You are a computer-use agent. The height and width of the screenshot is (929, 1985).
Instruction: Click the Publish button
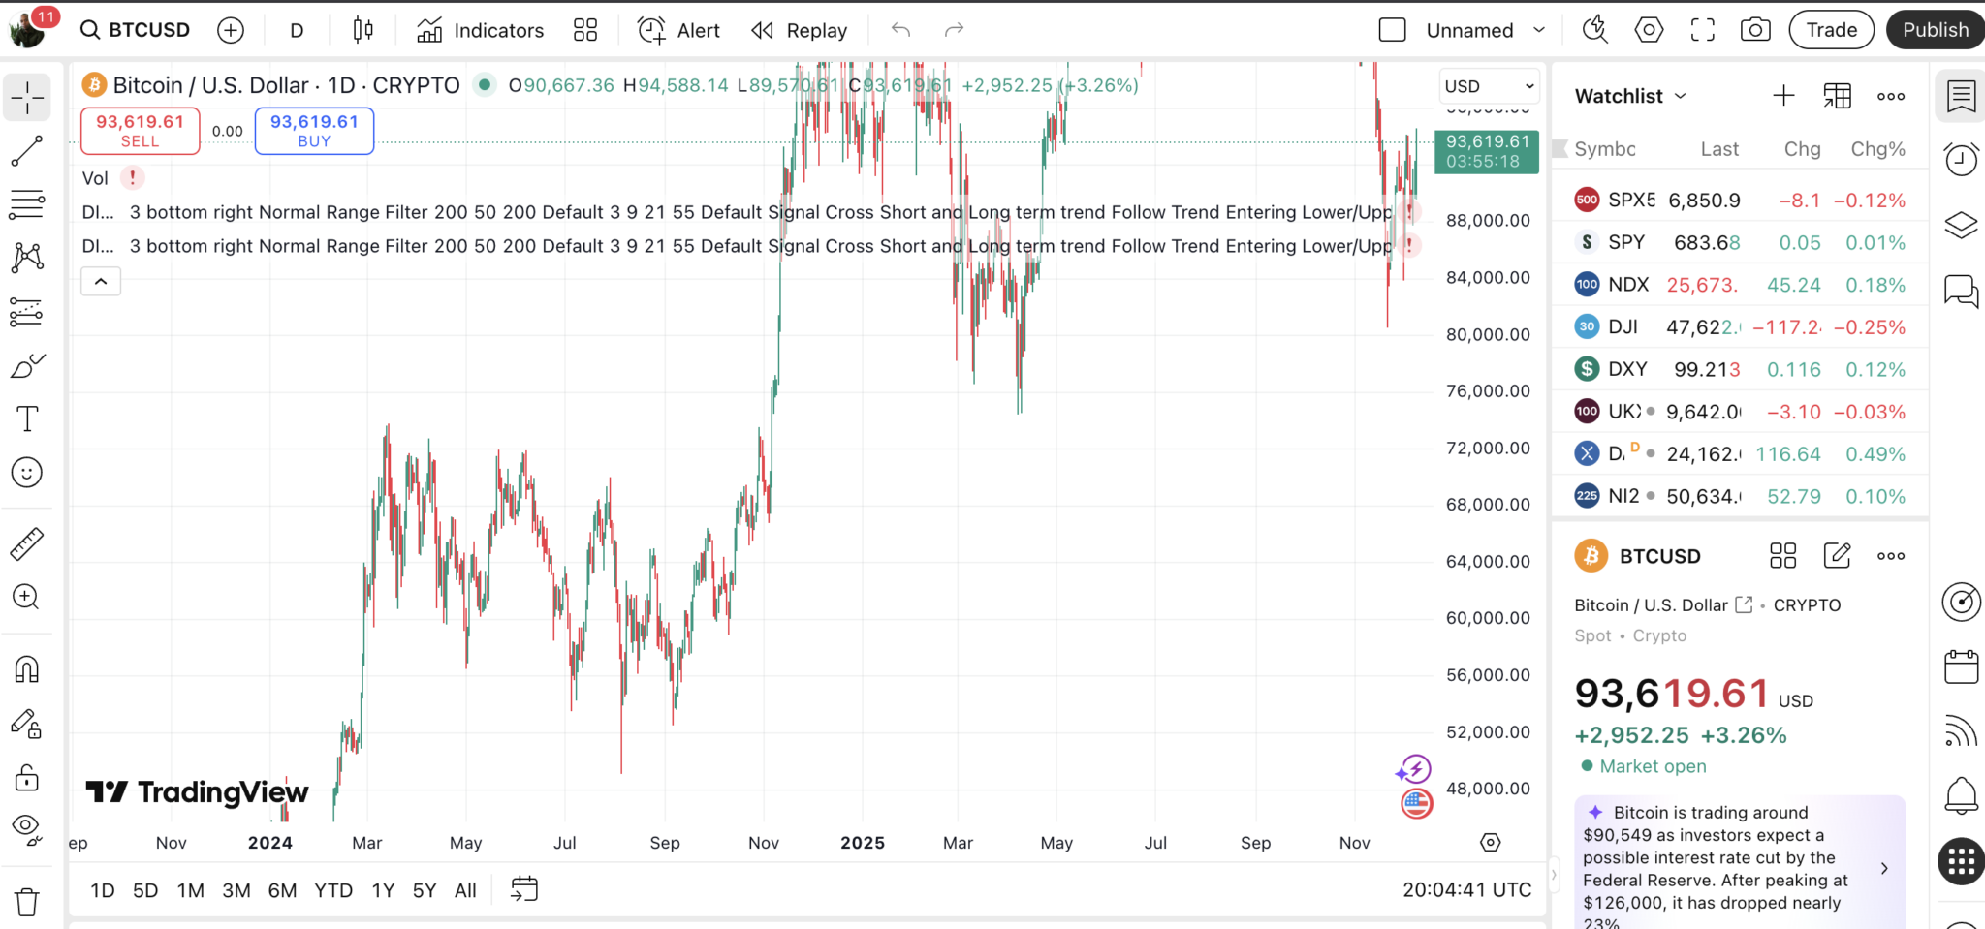(1936, 30)
